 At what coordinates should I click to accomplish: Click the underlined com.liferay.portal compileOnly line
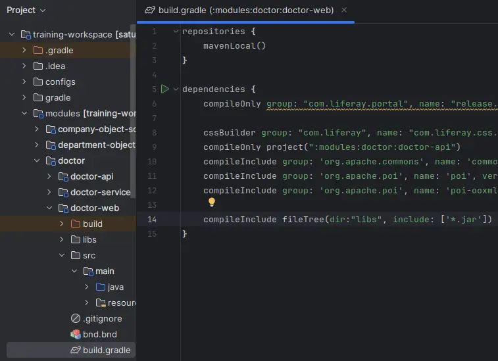[351, 104]
